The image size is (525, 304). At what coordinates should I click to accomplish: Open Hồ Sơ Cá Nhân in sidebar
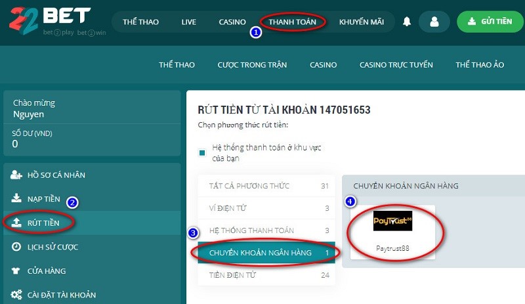point(56,175)
